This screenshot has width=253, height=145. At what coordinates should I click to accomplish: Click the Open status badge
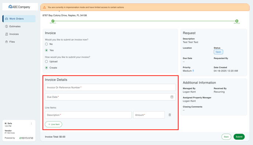[218, 52]
